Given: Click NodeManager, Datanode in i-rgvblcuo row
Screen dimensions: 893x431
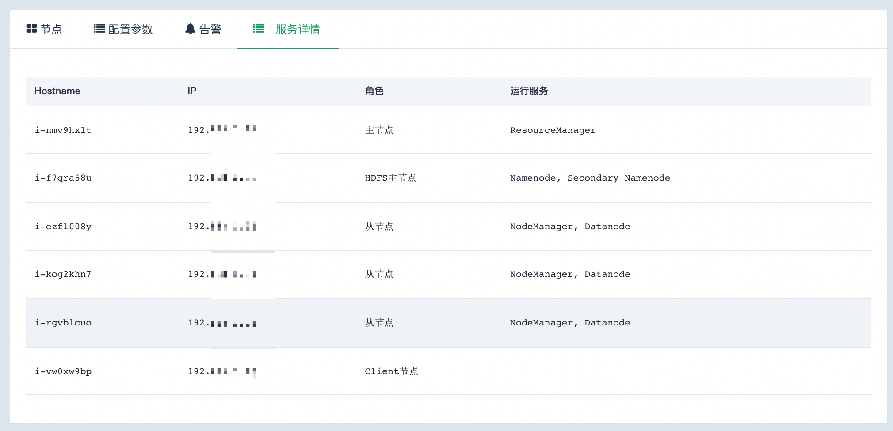Looking at the screenshot, I should (570, 323).
